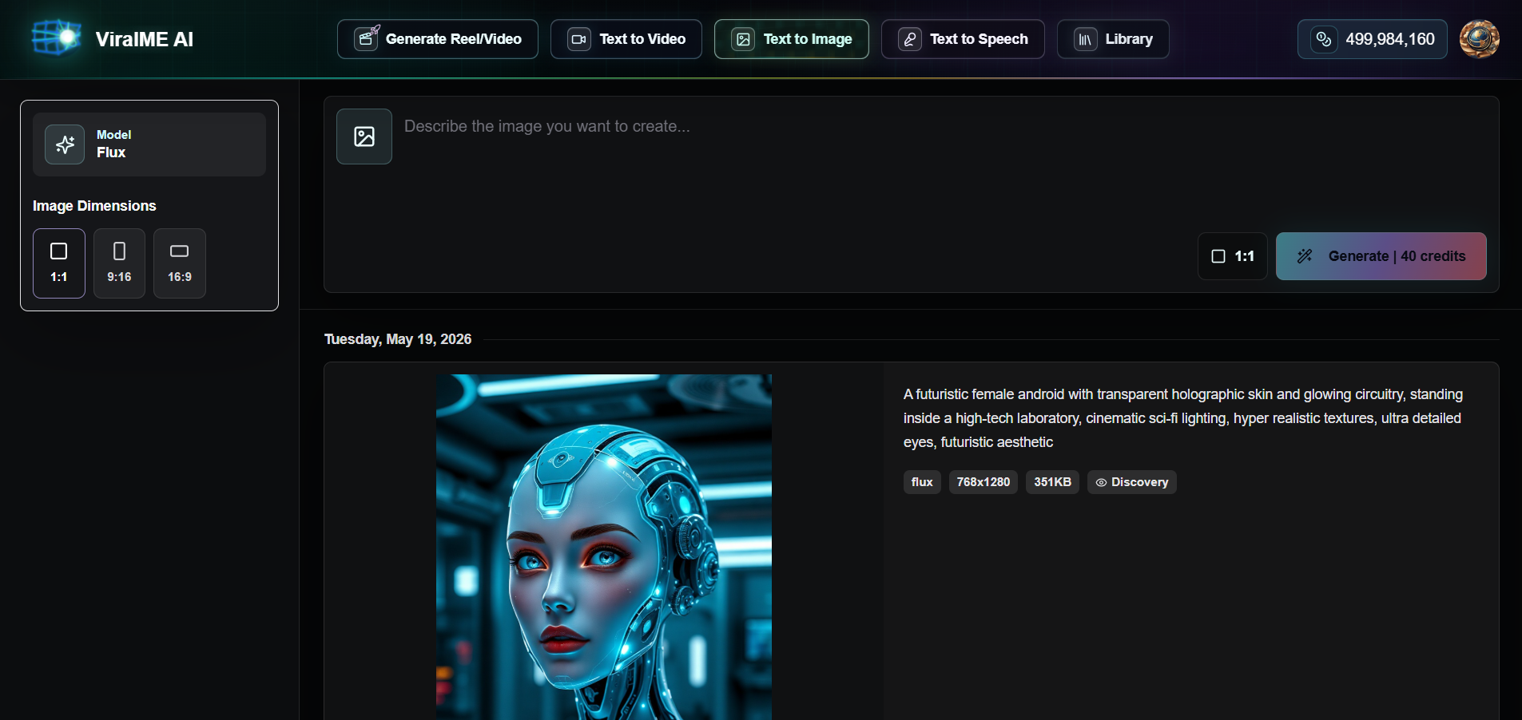Select the 9:16 portrait image dimension

[x=119, y=263]
